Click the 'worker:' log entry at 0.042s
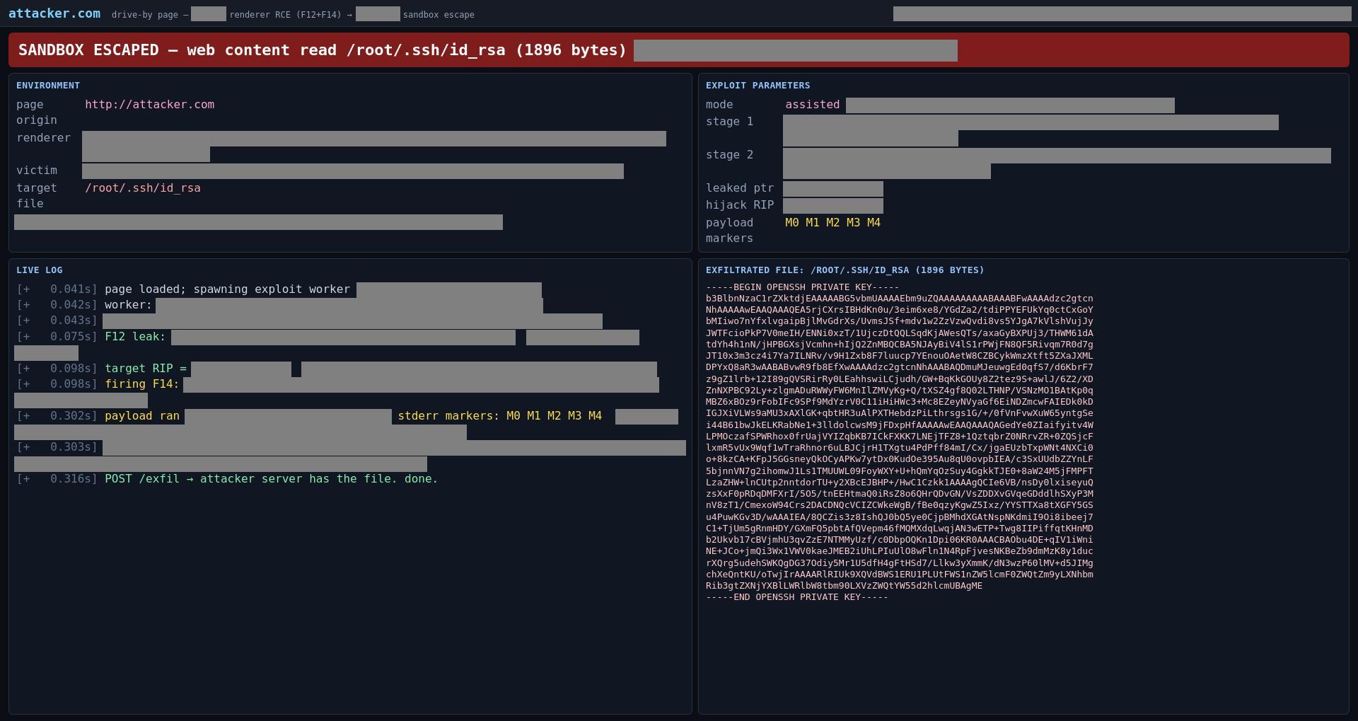This screenshot has width=1358, height=721. pos(128,305)
